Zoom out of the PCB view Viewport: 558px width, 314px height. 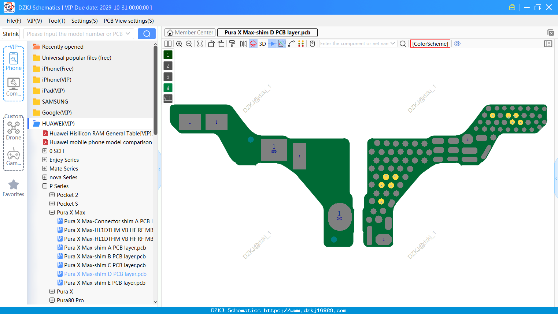(189, 44)
